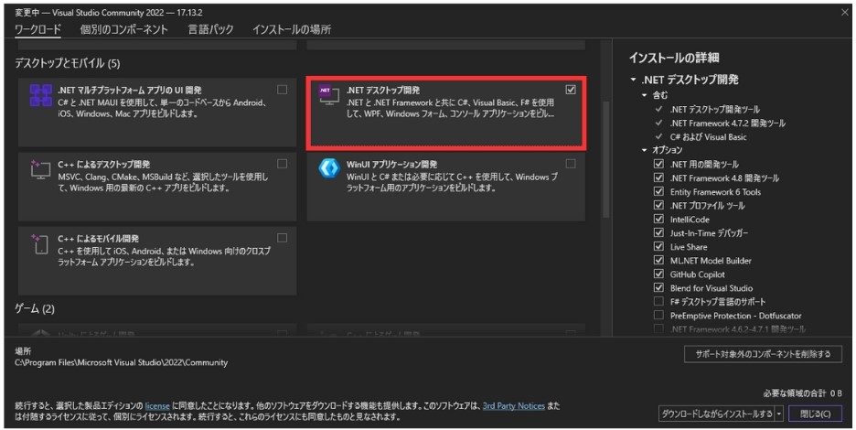The height and width of the screenshot is (430, 856).
Task: Toggle the .NET Framework 4.8 開発ツール option
Action: (x=659, y=177)
